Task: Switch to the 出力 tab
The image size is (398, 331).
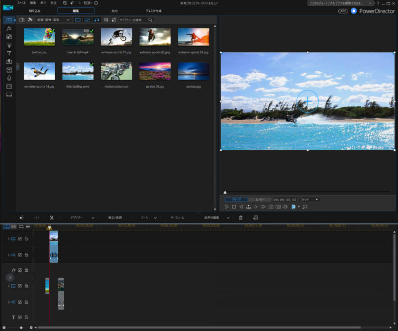Action: [115, 10]
